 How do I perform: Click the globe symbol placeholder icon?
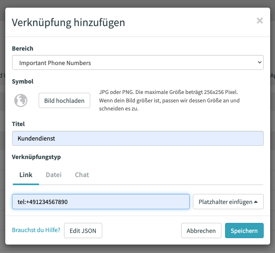(21, 100)
